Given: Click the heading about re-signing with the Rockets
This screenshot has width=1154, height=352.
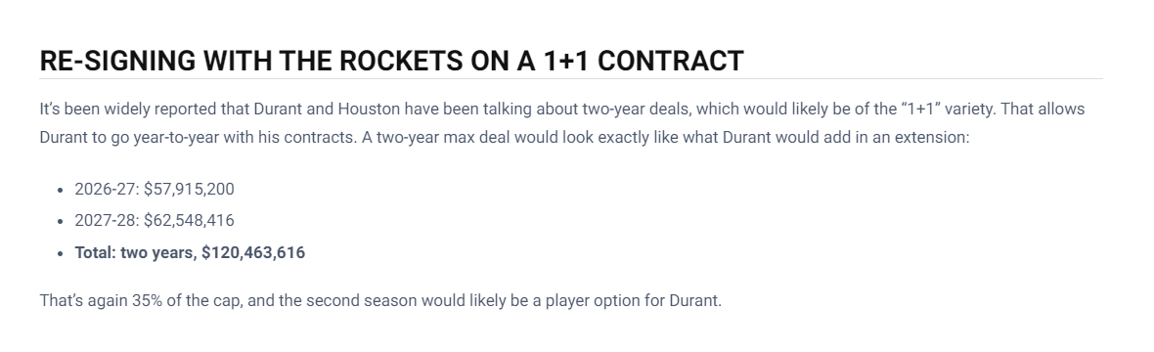Looking at the screenshot, I should point(391,62).
